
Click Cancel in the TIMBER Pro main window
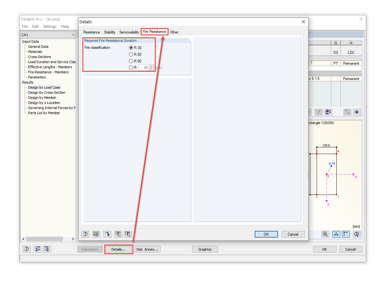pos(351,249)
